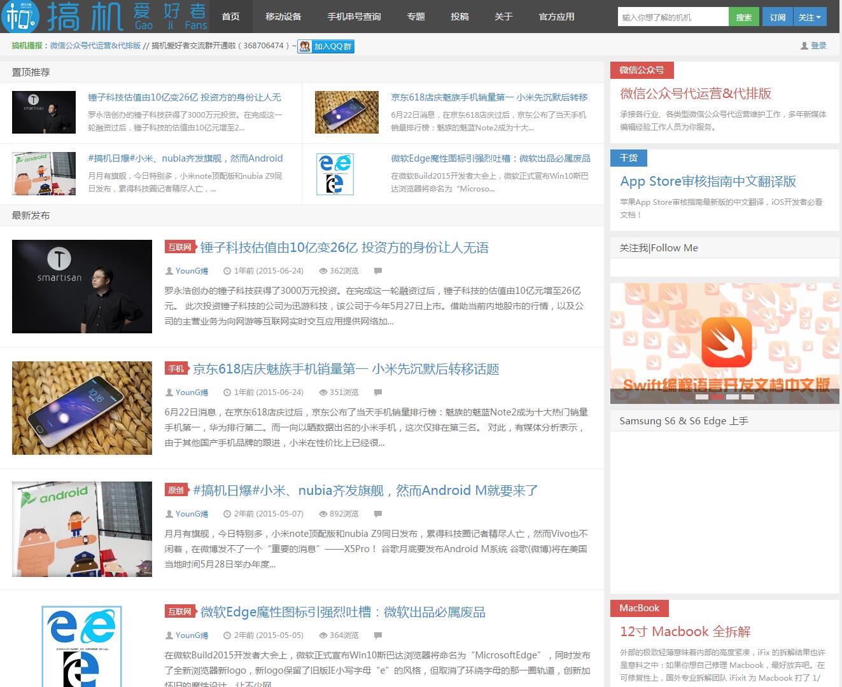Open comments icon for 锤子科技估值 article
This screenshot has height=687, width=842.
point(378,271)
